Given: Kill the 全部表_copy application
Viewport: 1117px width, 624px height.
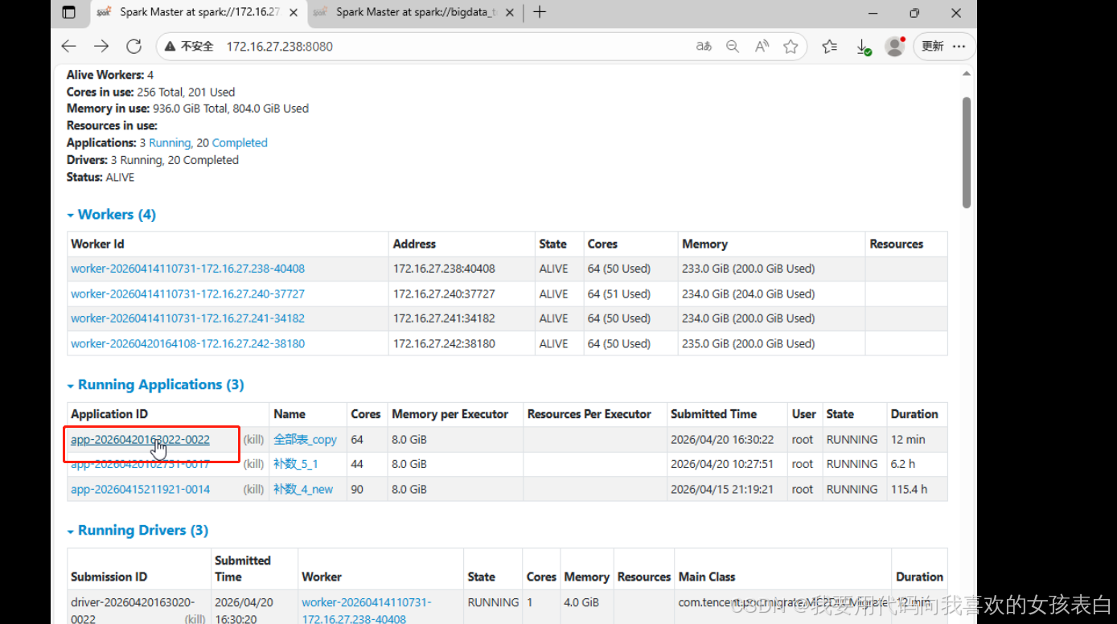Looking at the screenshot, I should [x=253, y=440].
